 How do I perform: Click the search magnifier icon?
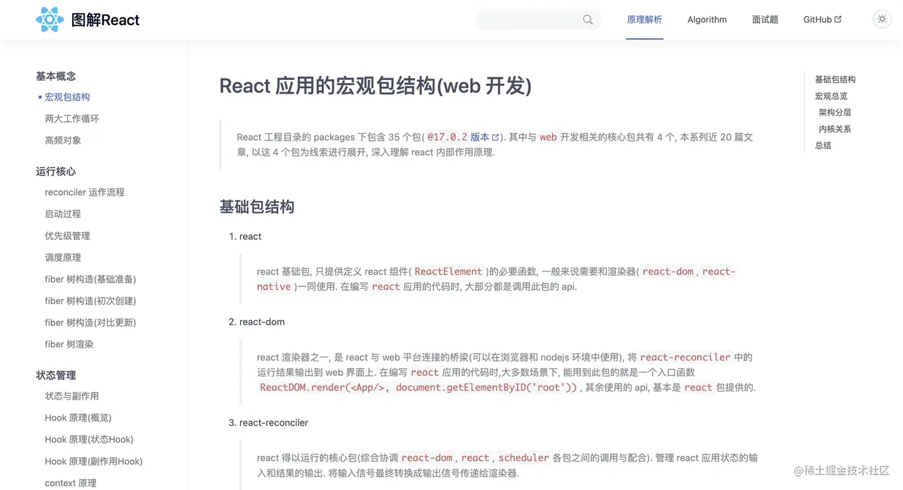588,20
